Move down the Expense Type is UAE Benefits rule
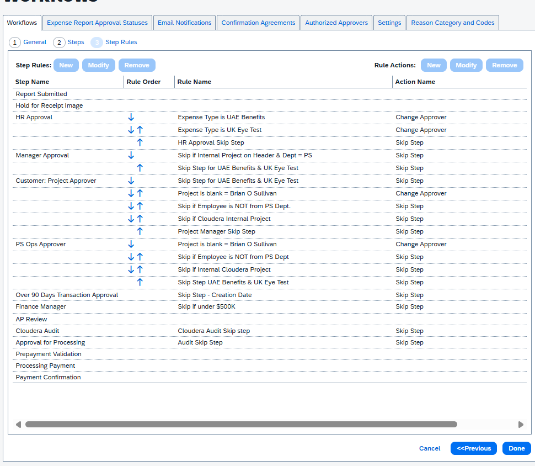 tap(131, 117)
